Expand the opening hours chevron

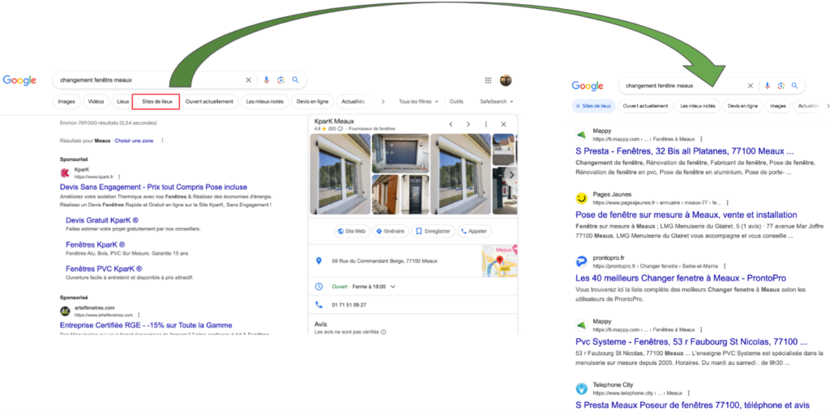tap(393, 286)
